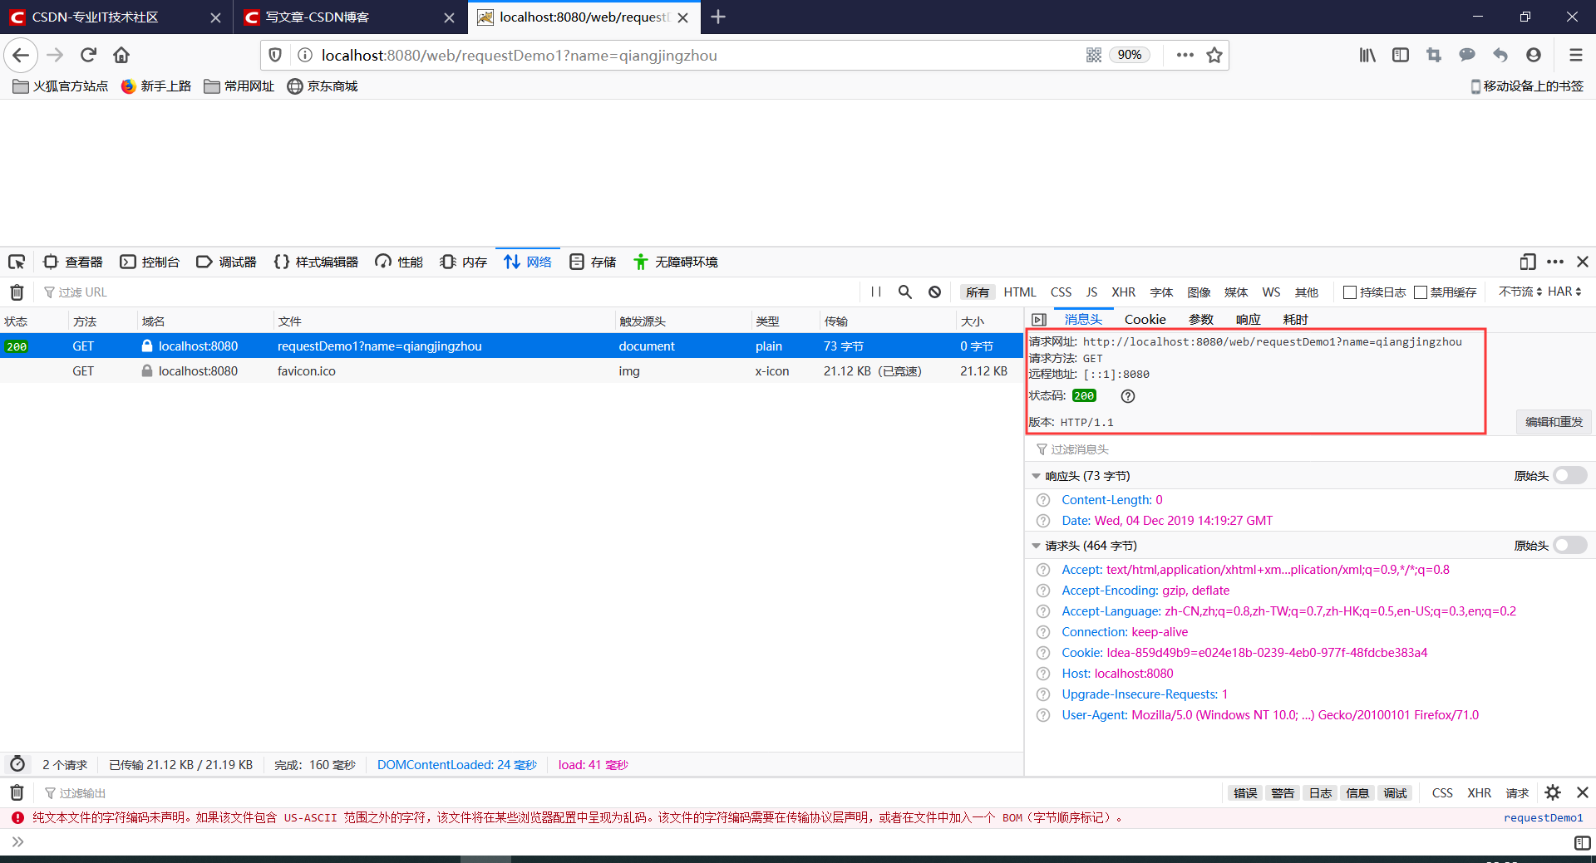This screenshot has height=863, width=1596.
Task: Open a new browser tab
Action: pos(718,17)
